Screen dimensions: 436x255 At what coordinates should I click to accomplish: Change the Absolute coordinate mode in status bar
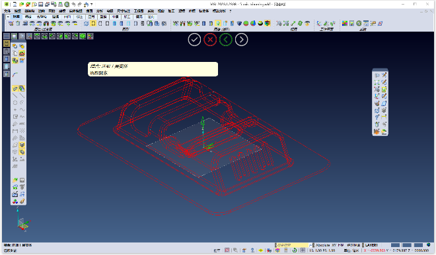pyautogui.click(x=322, y=245)
